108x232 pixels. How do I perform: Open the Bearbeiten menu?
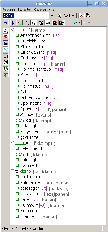click(x=25, y=10)
